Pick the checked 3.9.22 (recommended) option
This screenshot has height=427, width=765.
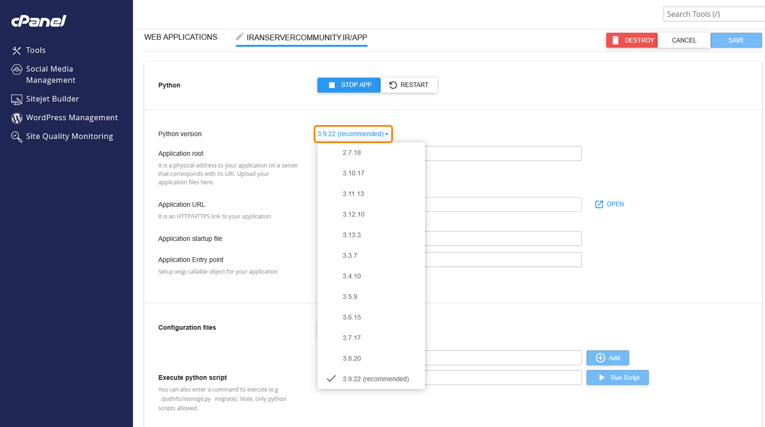point(375,379)
